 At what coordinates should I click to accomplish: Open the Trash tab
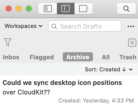(128, 57)
